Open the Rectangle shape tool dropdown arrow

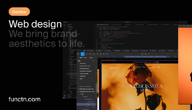(91, 54)
